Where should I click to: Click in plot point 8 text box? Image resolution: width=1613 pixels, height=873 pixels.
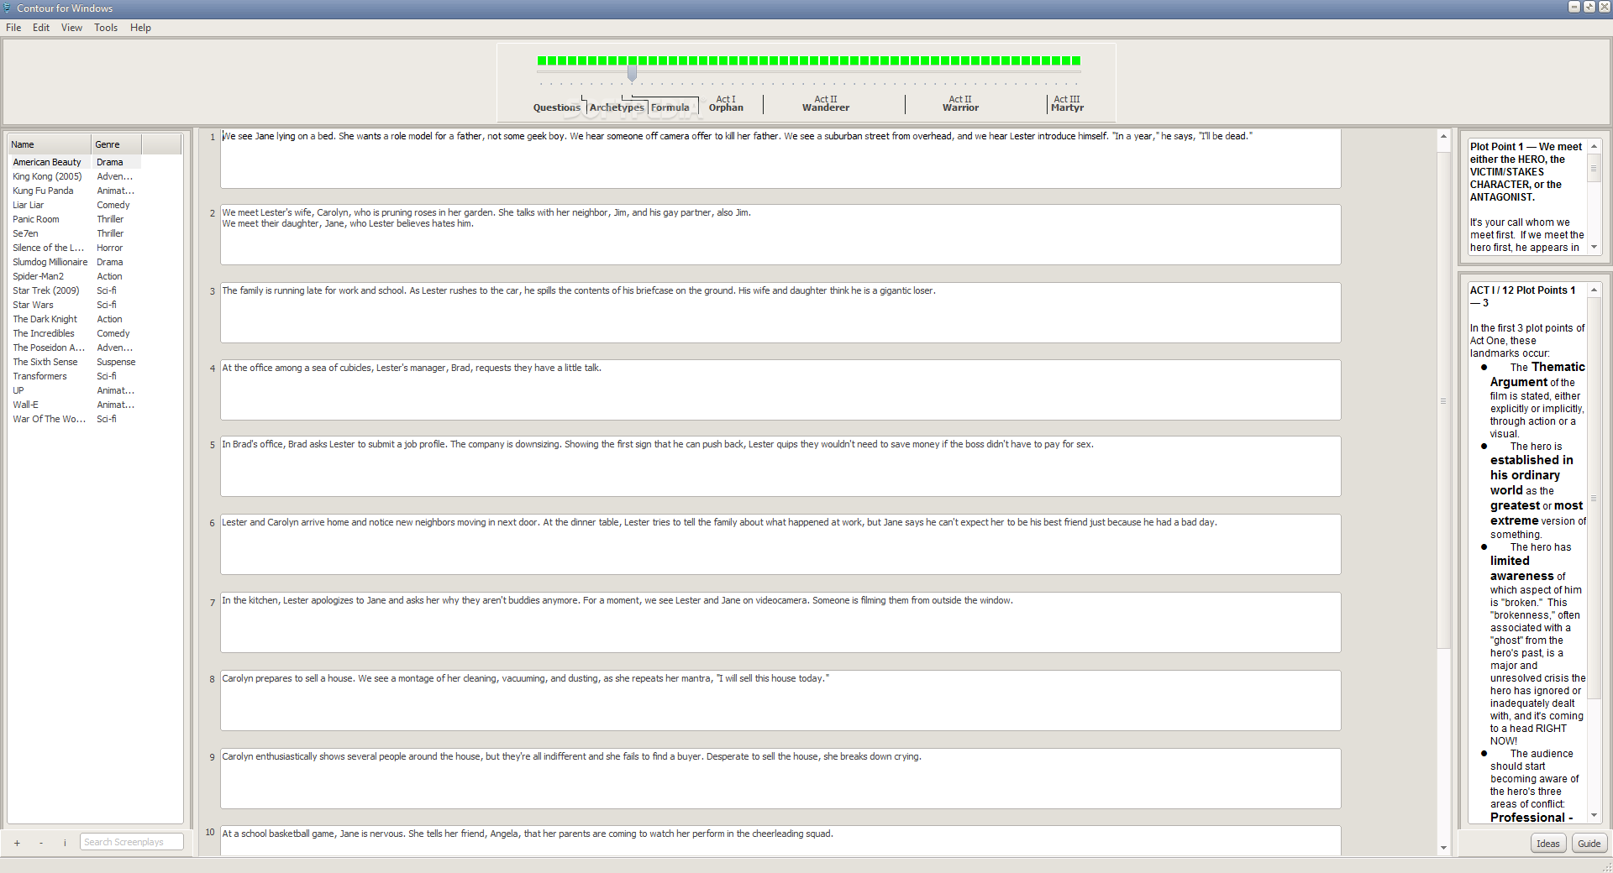[780, 701]
